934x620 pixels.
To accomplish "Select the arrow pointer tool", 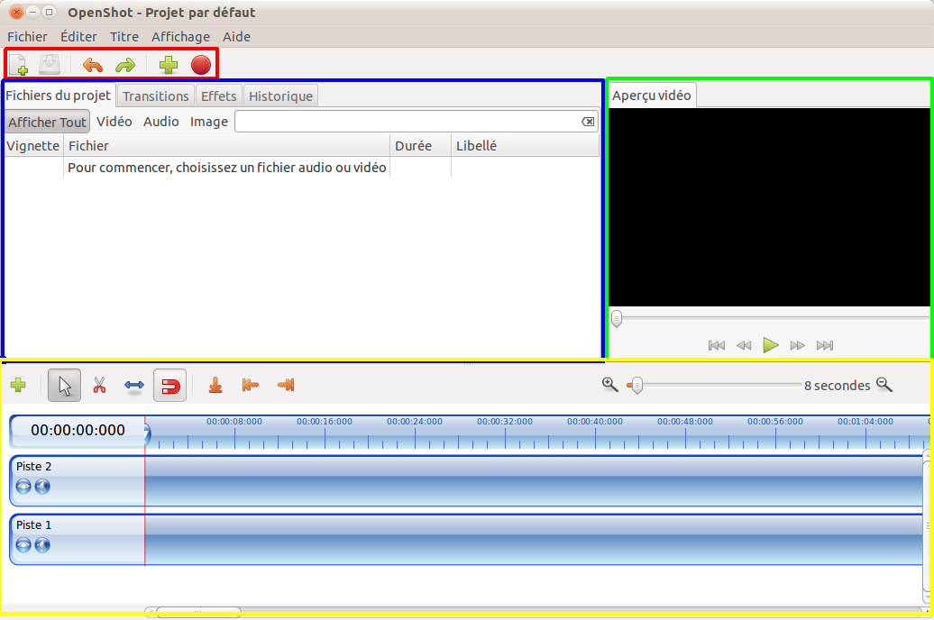I will [x=65, y=386].
